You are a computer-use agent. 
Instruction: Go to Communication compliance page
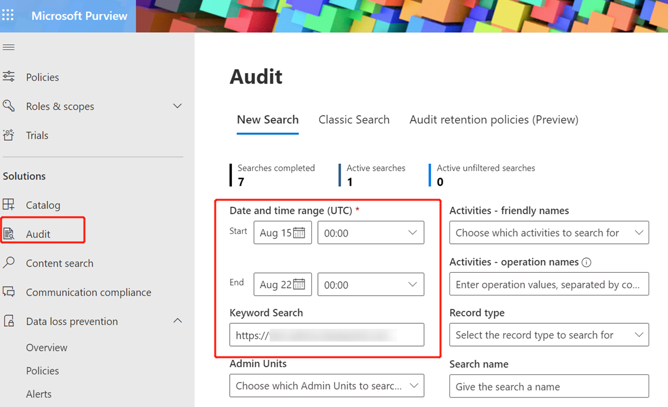pyautogui.click(x=88, y=292)
